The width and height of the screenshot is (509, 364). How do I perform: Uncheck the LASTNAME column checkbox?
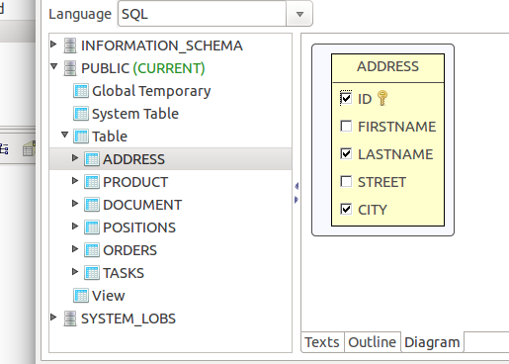[346, 153]
